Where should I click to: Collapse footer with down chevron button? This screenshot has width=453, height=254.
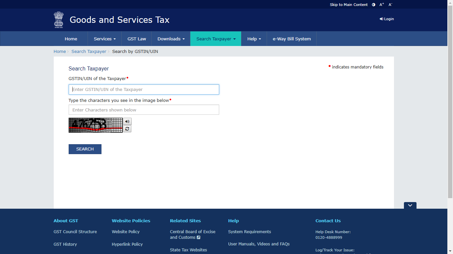point(410,205)
